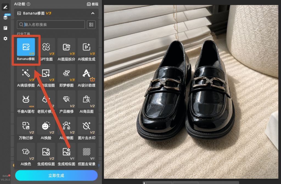Click the info icon beside AI功能
This screenshot has width=281, height=184.
(x=29, y=4)
